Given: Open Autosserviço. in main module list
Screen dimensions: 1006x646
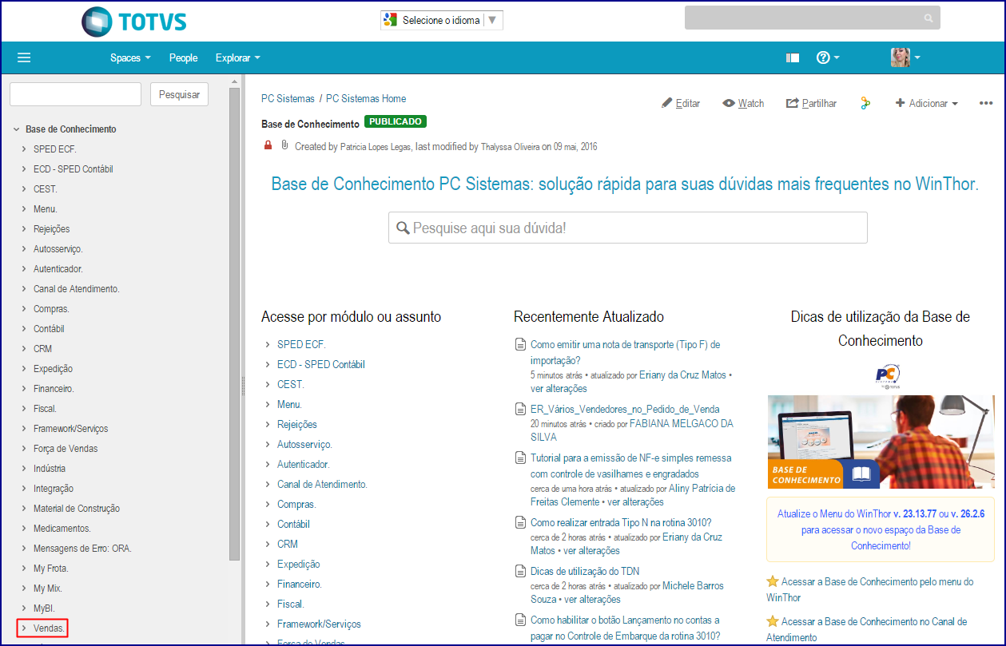Looking at the screenshot, I should pos(304,444).
